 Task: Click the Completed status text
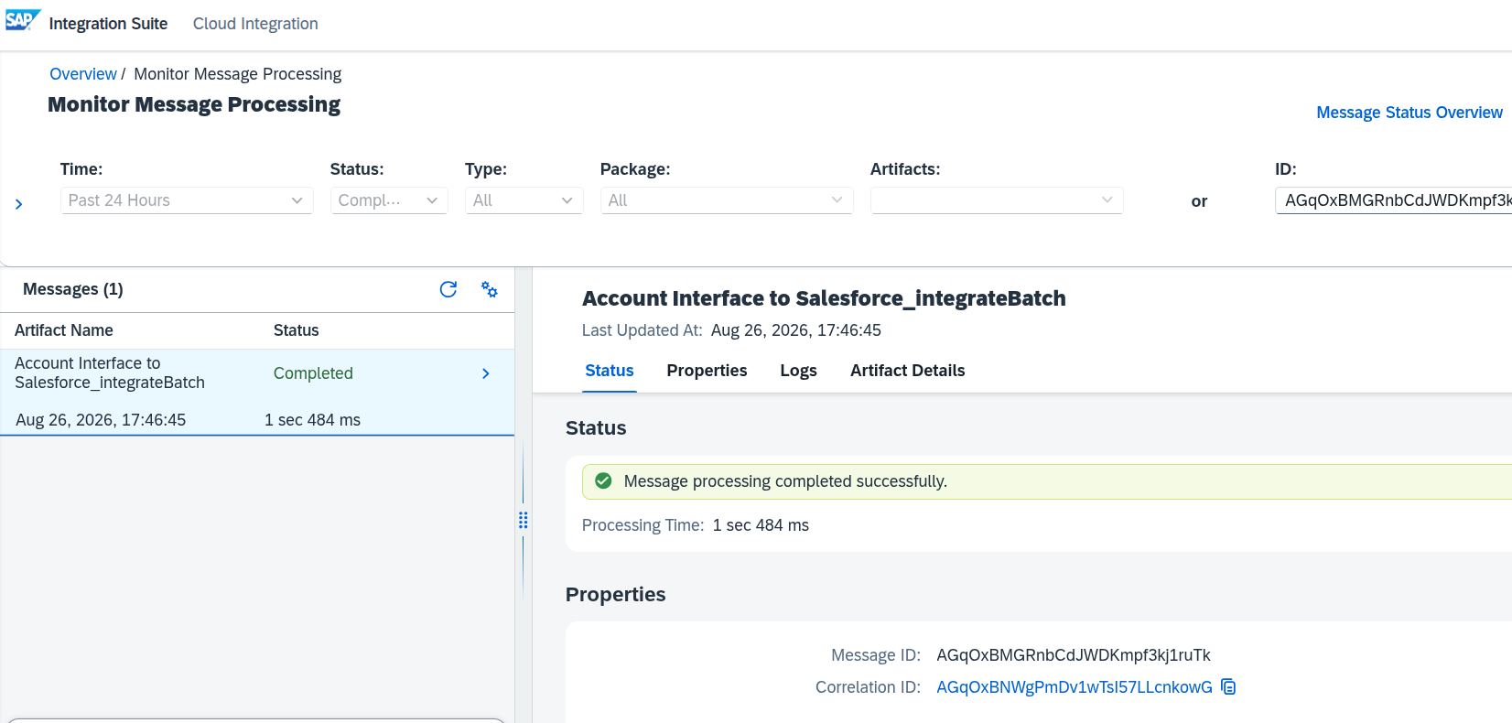(x=313, y=373)
